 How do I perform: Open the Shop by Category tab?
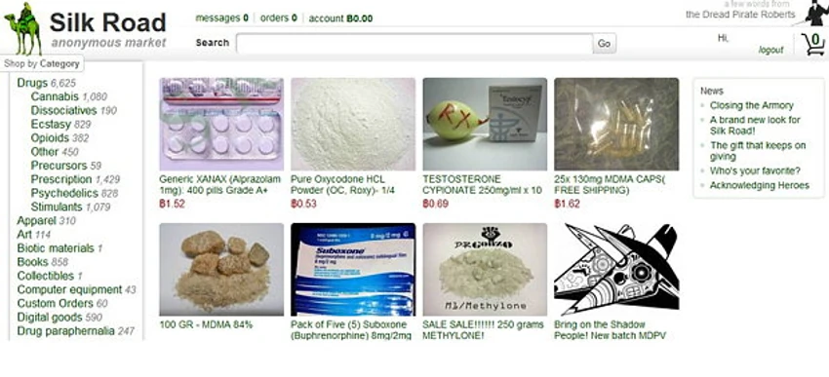tap(42, 64)
